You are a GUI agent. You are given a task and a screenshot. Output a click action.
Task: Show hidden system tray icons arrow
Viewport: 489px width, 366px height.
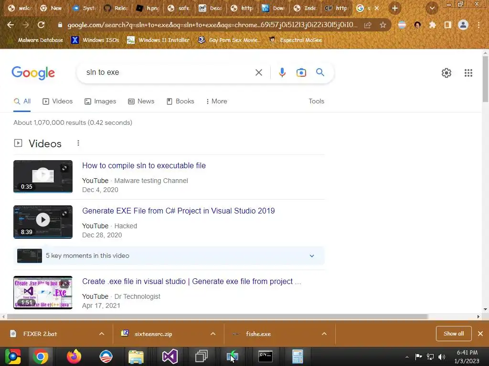407,357
